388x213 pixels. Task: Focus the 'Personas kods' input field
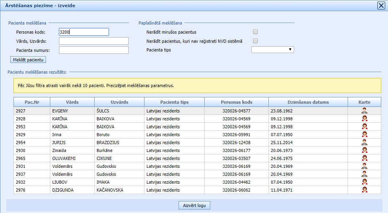(84, 32)
